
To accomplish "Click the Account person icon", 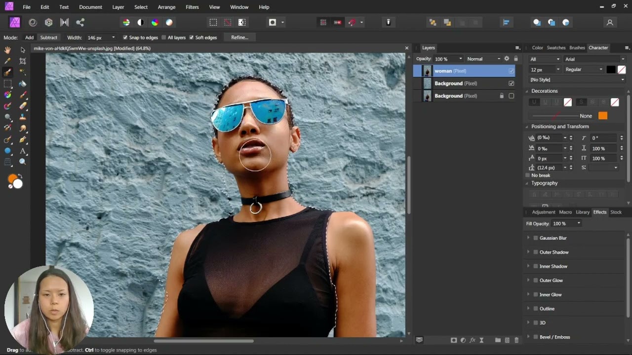I will [x=610, y=22].
